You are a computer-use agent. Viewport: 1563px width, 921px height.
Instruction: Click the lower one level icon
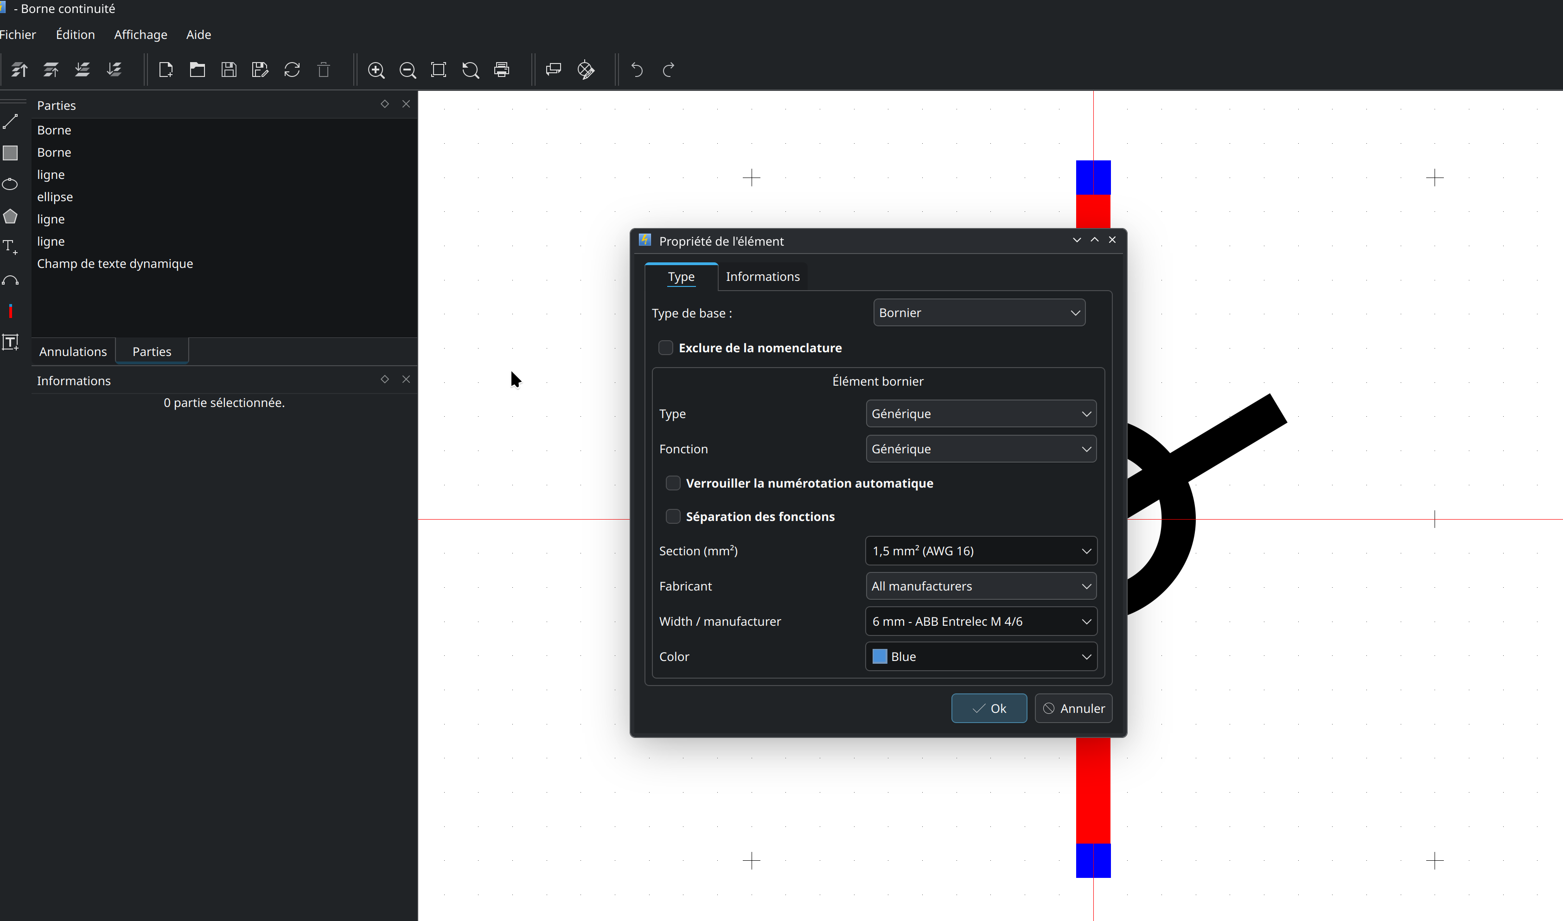point(83,70)
